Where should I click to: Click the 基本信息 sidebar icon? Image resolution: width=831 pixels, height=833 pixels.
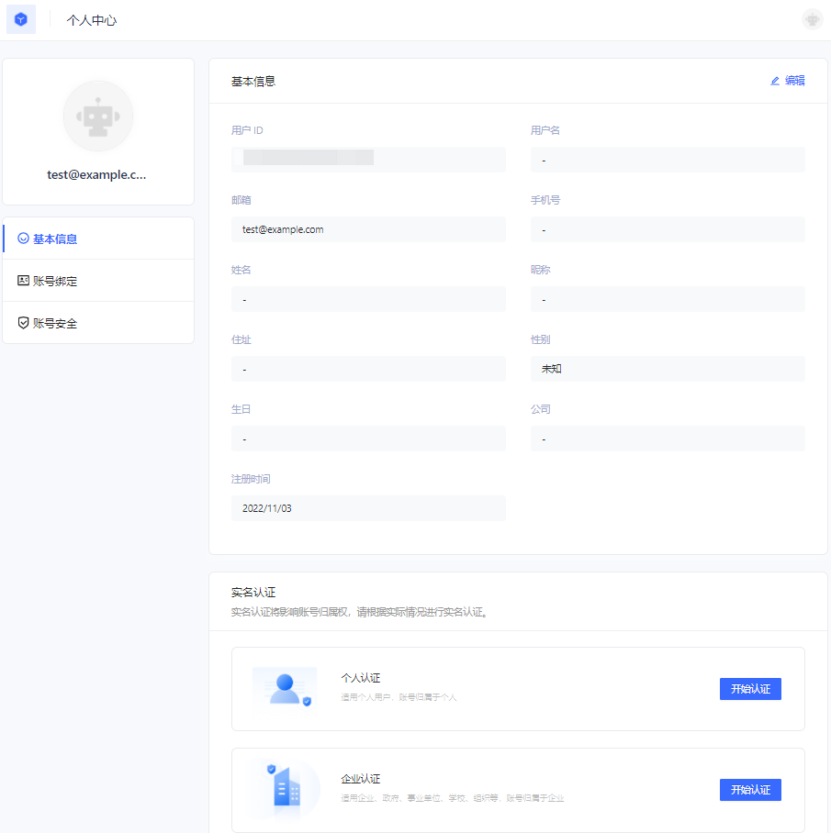pos(24,239)
